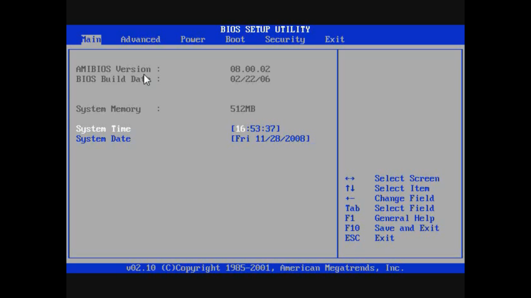Image resolution: width=531 pixels, height=298 pixels.
Task: Open the Power settings tab
Action: (x=193, y=40)
